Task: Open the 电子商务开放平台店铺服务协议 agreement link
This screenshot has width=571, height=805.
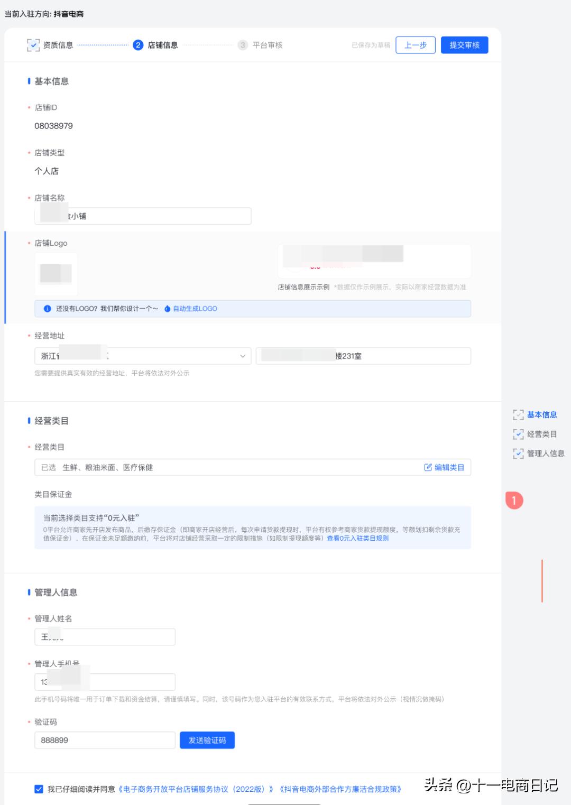Action: tap(196, 790)
